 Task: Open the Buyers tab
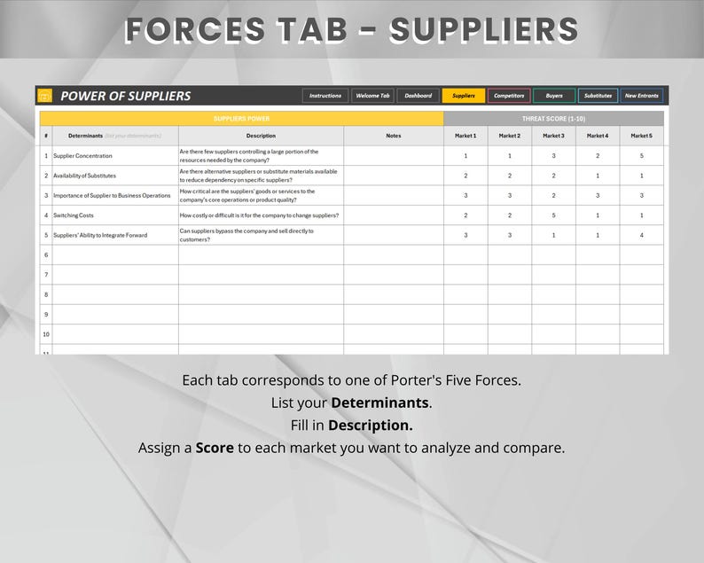pyautogui.click(x=554, y=96)
